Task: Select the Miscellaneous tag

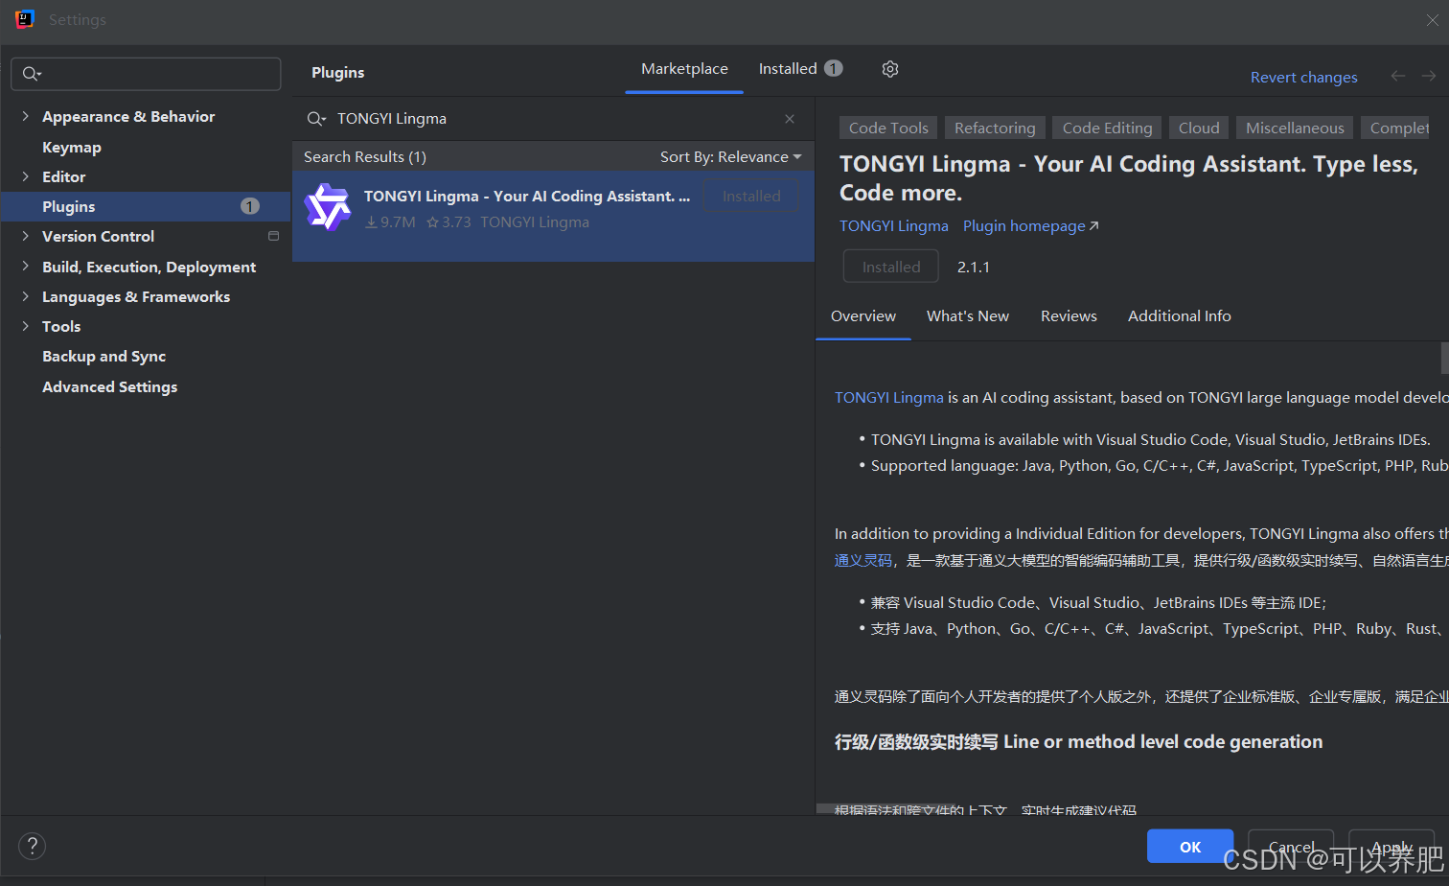Action: click(x=1295, y=128)
